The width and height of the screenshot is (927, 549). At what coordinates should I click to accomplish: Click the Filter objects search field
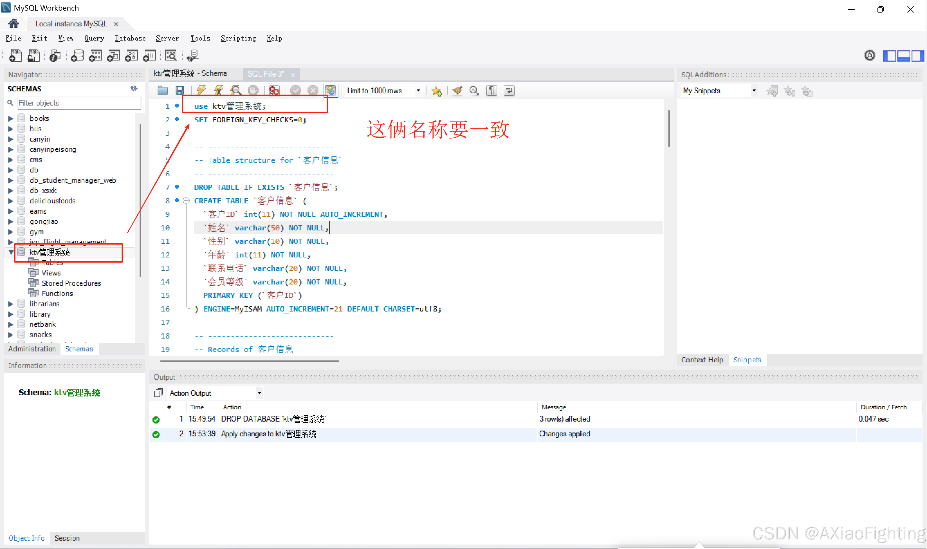pos(79,103)
